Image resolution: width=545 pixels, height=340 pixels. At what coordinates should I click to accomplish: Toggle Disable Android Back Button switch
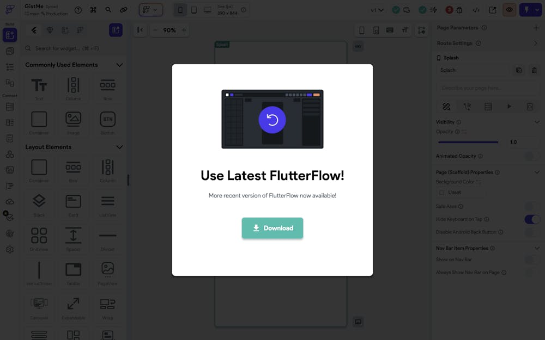click(x=532, y=232)
